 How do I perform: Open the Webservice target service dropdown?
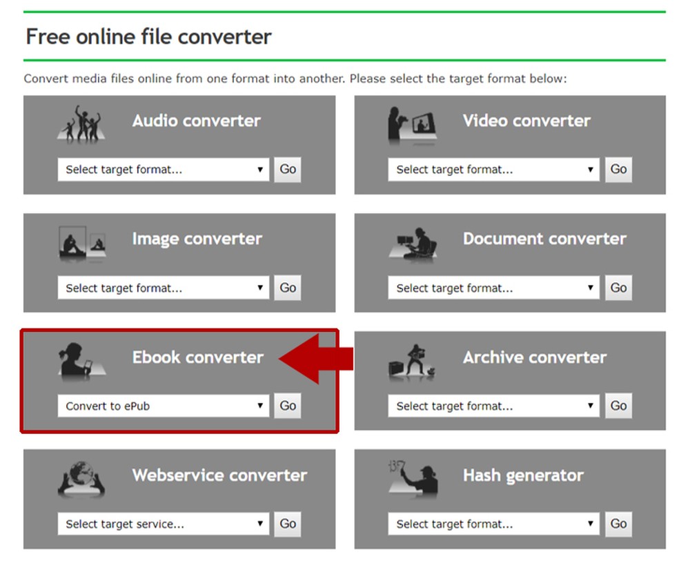[163, 524]
